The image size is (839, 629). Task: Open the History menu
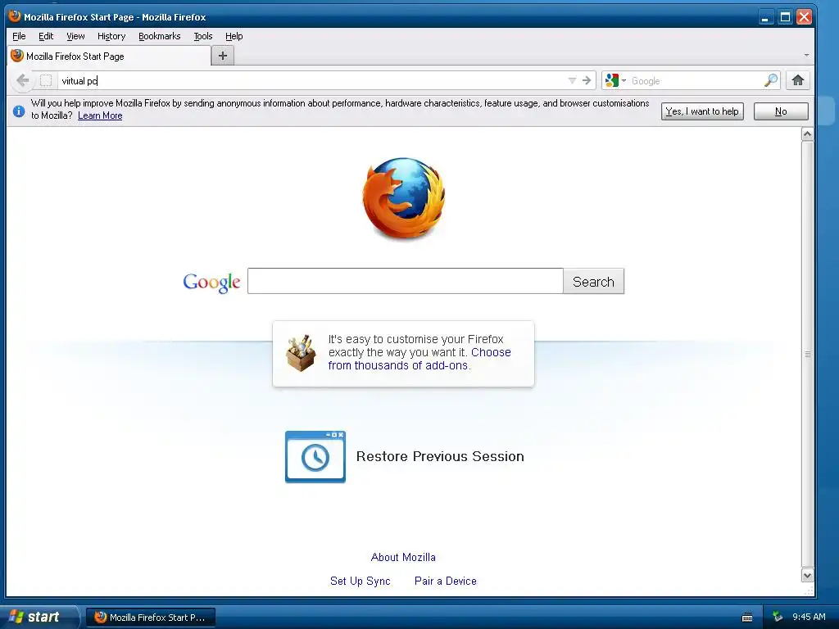(111, 36)
